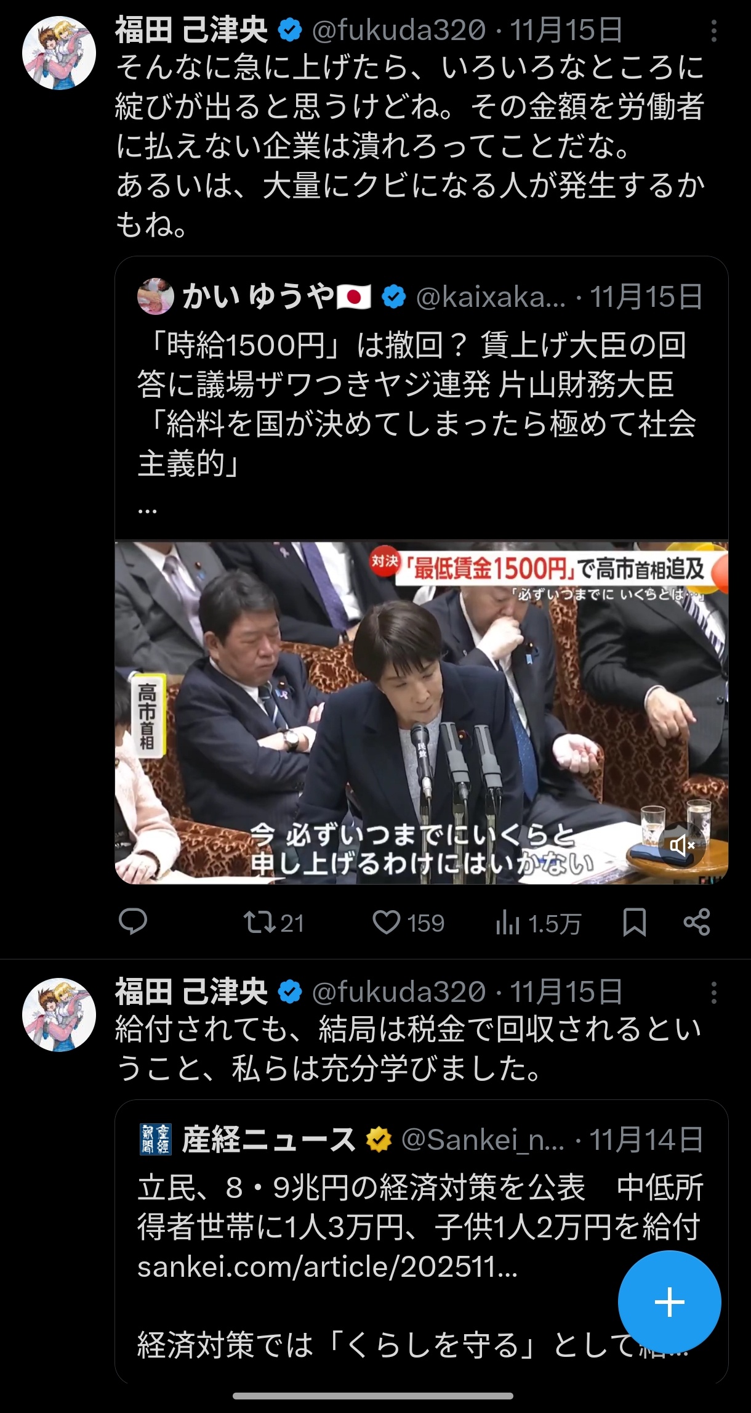Bookmark the first tweet

tap(634, 922)
